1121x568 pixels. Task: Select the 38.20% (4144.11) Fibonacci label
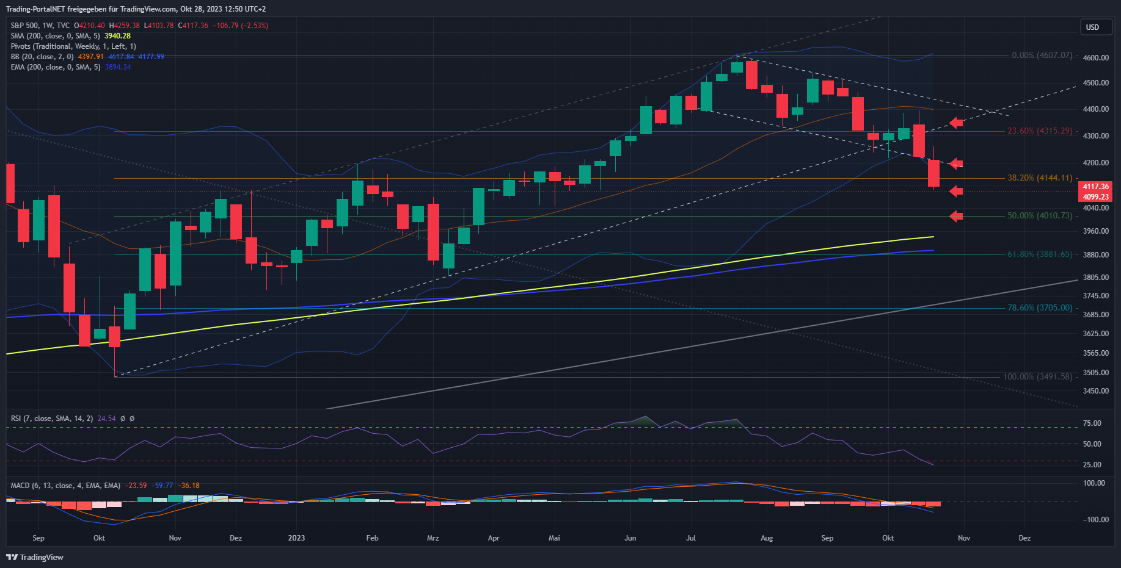coord(1039,178)
